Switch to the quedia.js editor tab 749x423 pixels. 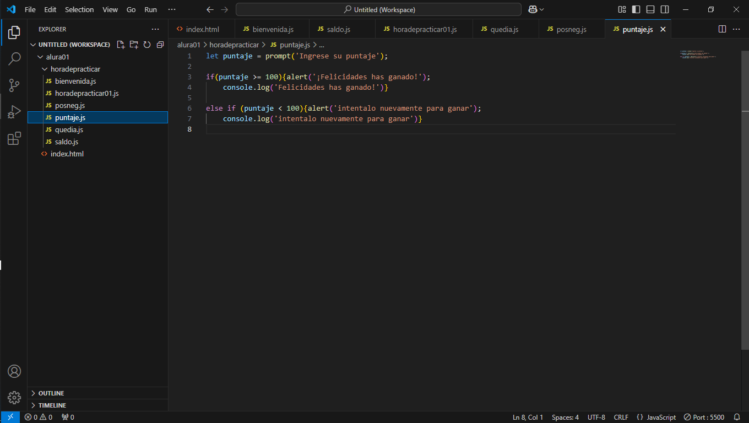click(x=506, y=29)
